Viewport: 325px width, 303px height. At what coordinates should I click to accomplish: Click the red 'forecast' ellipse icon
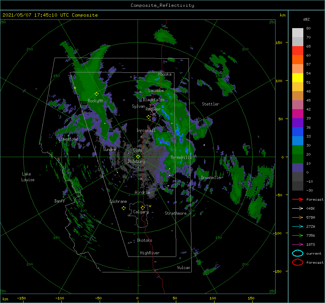[298, 262]
